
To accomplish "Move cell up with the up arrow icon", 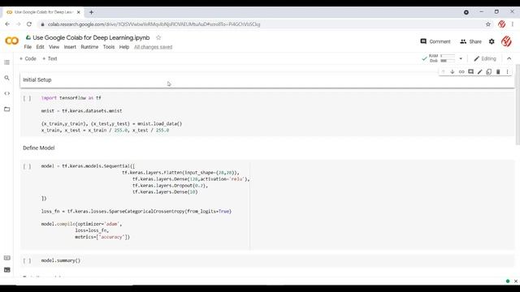I will point(443,72).
